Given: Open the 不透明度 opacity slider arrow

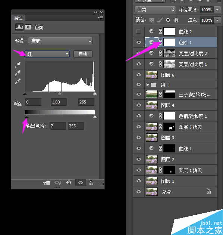Looking at the screenshot, I should click(x=217, y=10).
